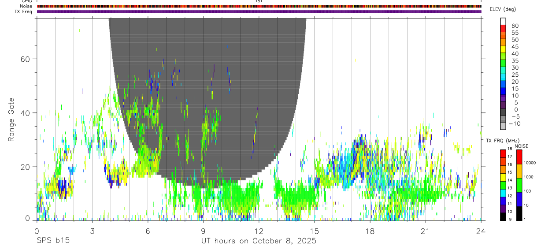Click the ELEV legend value '50'
This screenshot has height=250, width=541.
pos(515,40)
